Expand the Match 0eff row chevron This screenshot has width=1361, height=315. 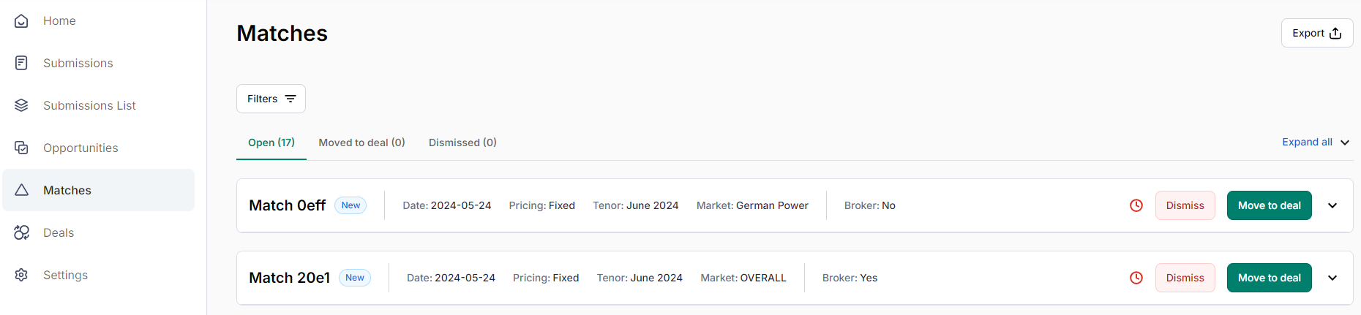coord(1332,205)
